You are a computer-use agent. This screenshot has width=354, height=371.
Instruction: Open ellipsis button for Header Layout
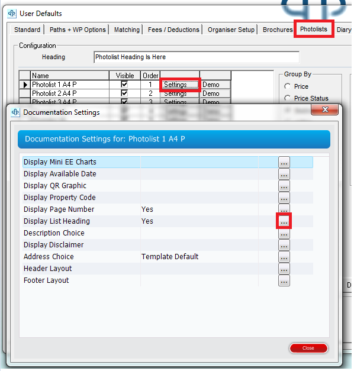(284, 269)
